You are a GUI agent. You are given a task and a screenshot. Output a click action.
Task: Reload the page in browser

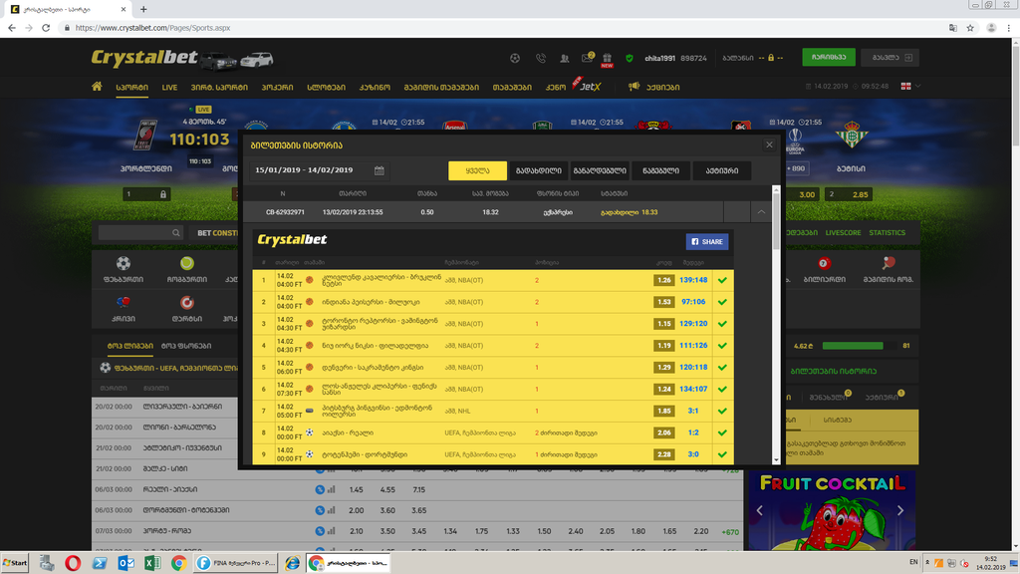click(x=46, y=28)
